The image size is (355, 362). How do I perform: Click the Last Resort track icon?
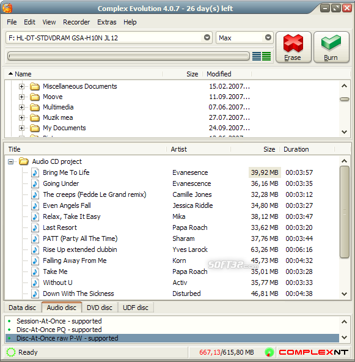coord(35,227)
